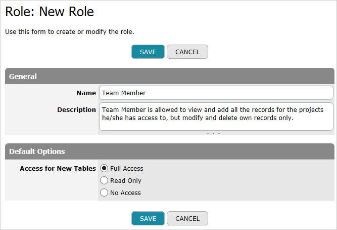Click the 'Name' field label

tap(86, 93)
